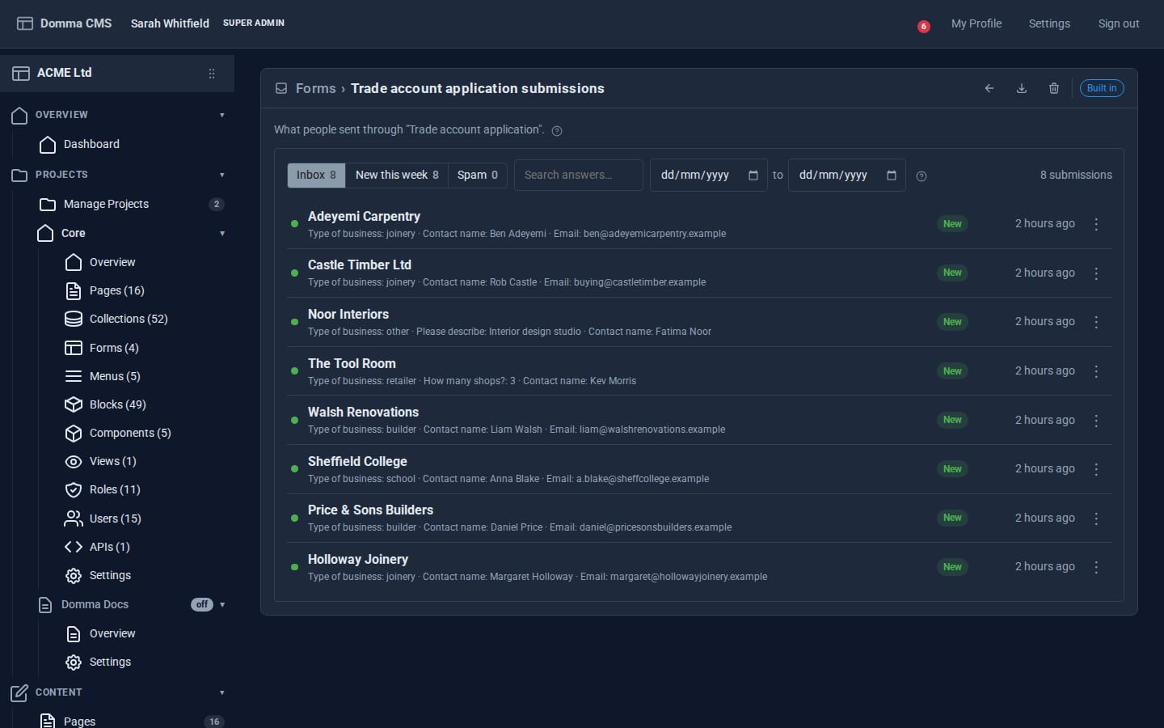Open row menu for Noor Interiors
Viewport: 1164px width, 728px height.
(x=1096, y=322)
